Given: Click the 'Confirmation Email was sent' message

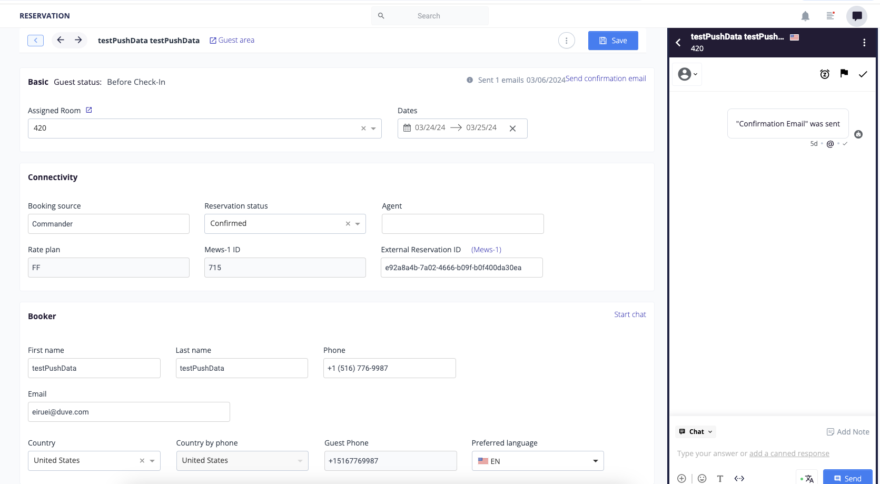Looking at the screenshot, I should click(x=788, y=124).
